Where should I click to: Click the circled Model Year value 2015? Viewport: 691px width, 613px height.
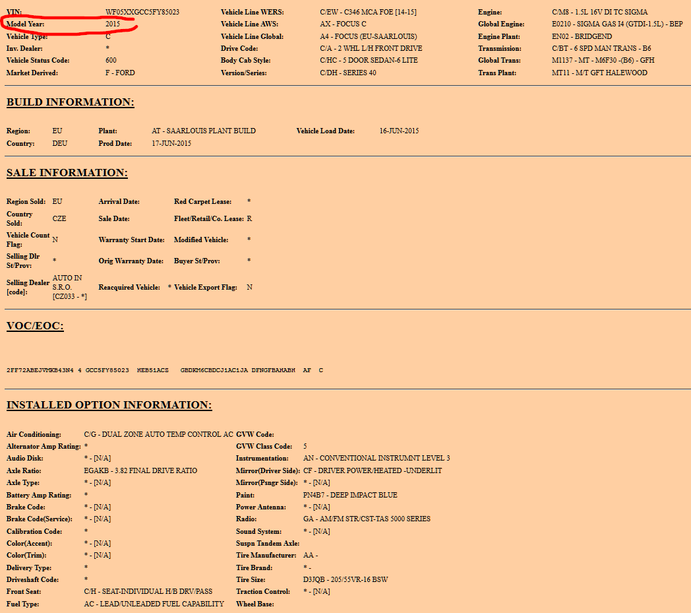pos(112,24)
